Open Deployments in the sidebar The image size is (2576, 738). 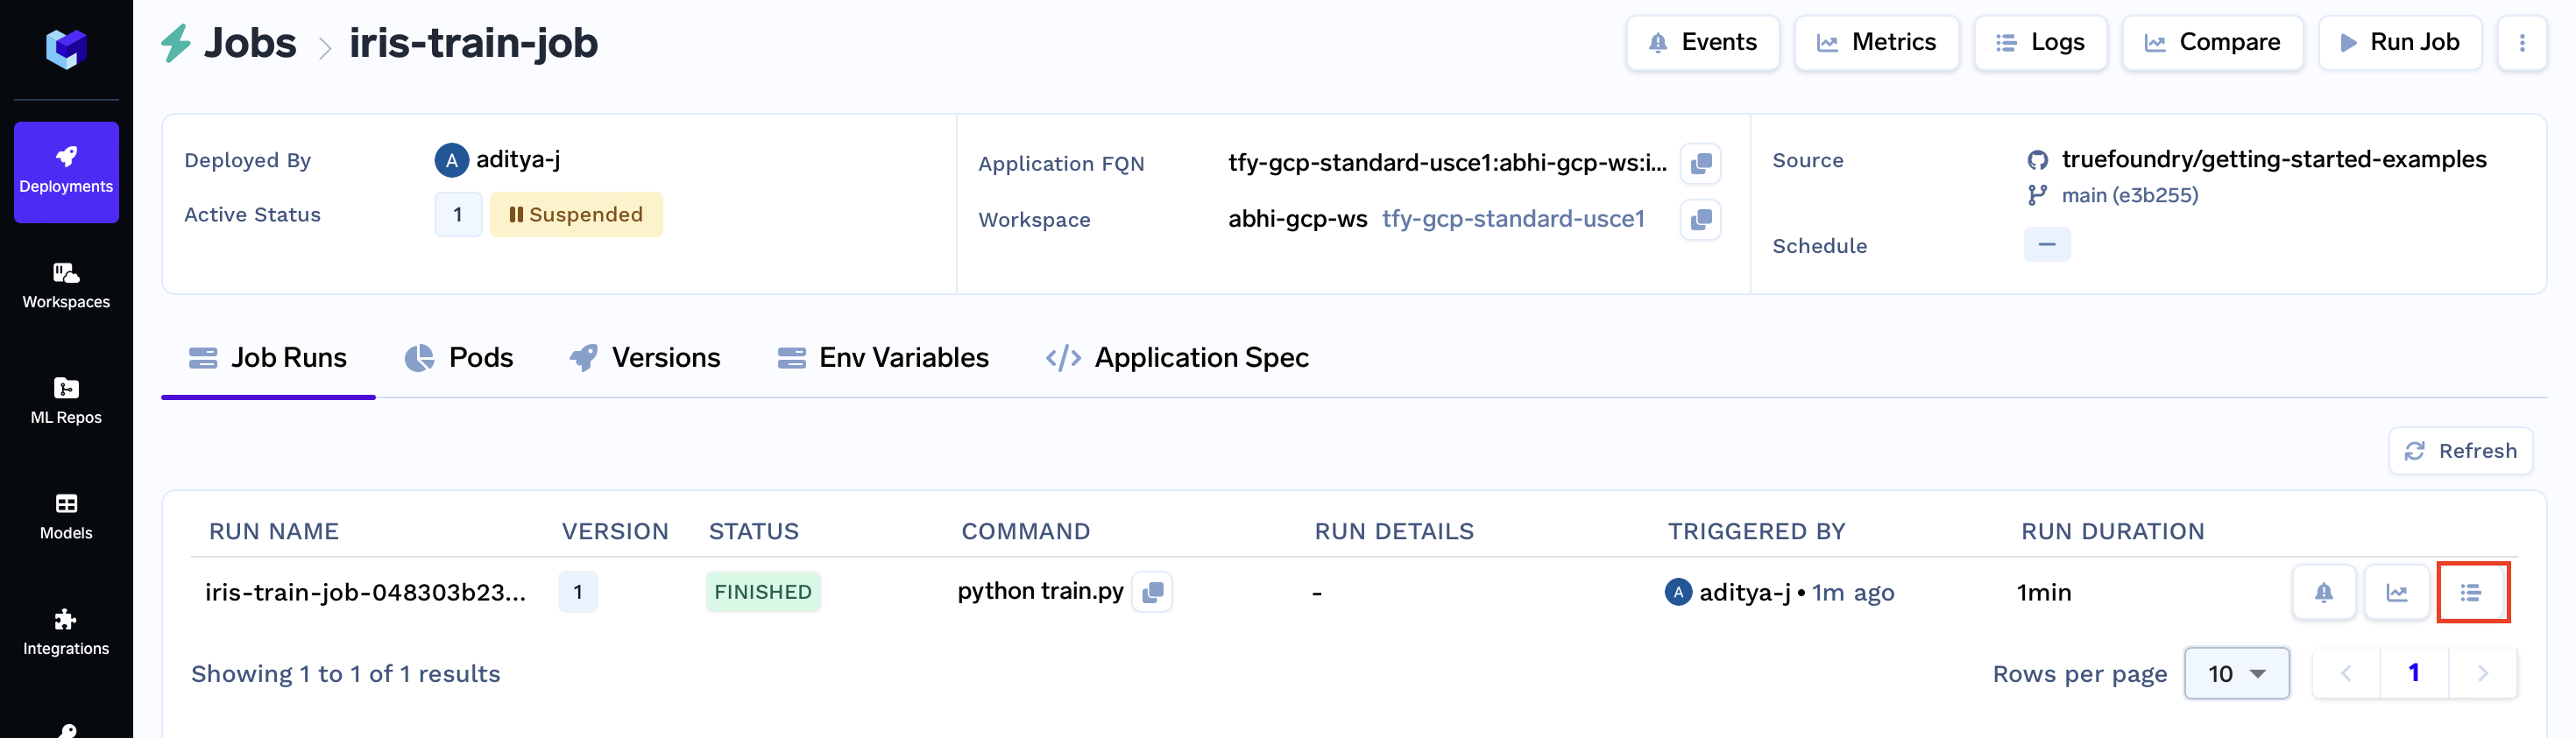tap(66, 172)
